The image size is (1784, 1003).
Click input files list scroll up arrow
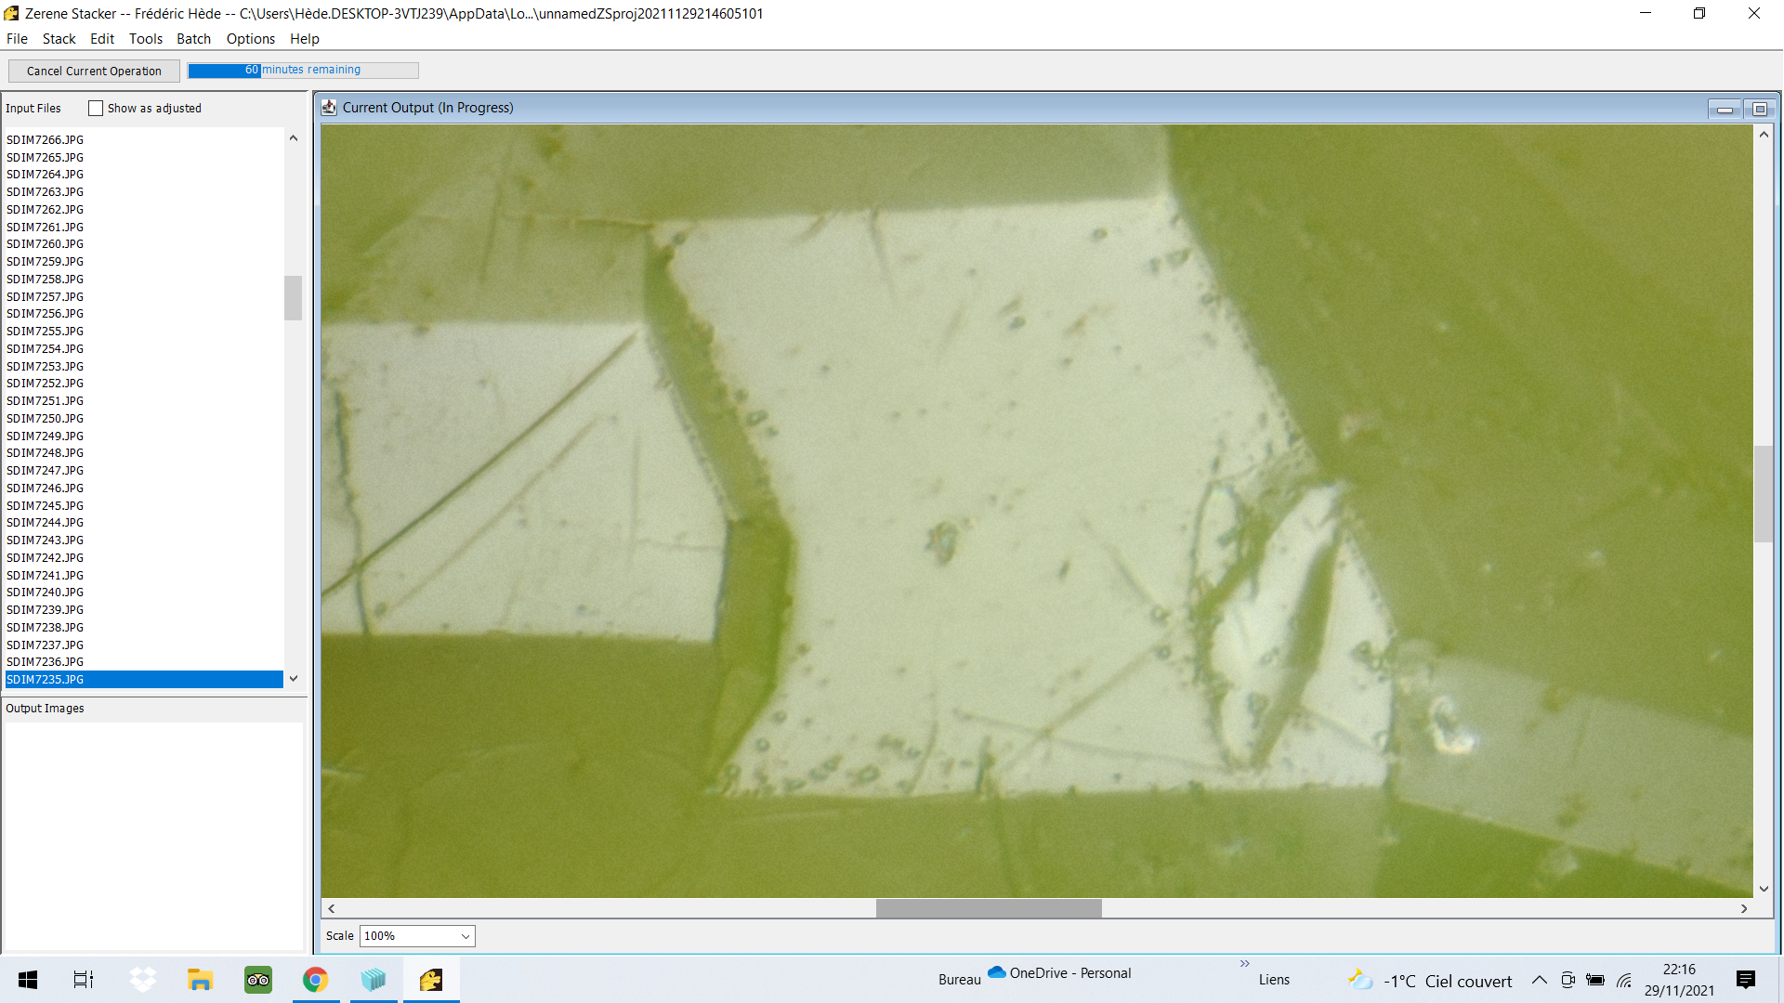294,138
